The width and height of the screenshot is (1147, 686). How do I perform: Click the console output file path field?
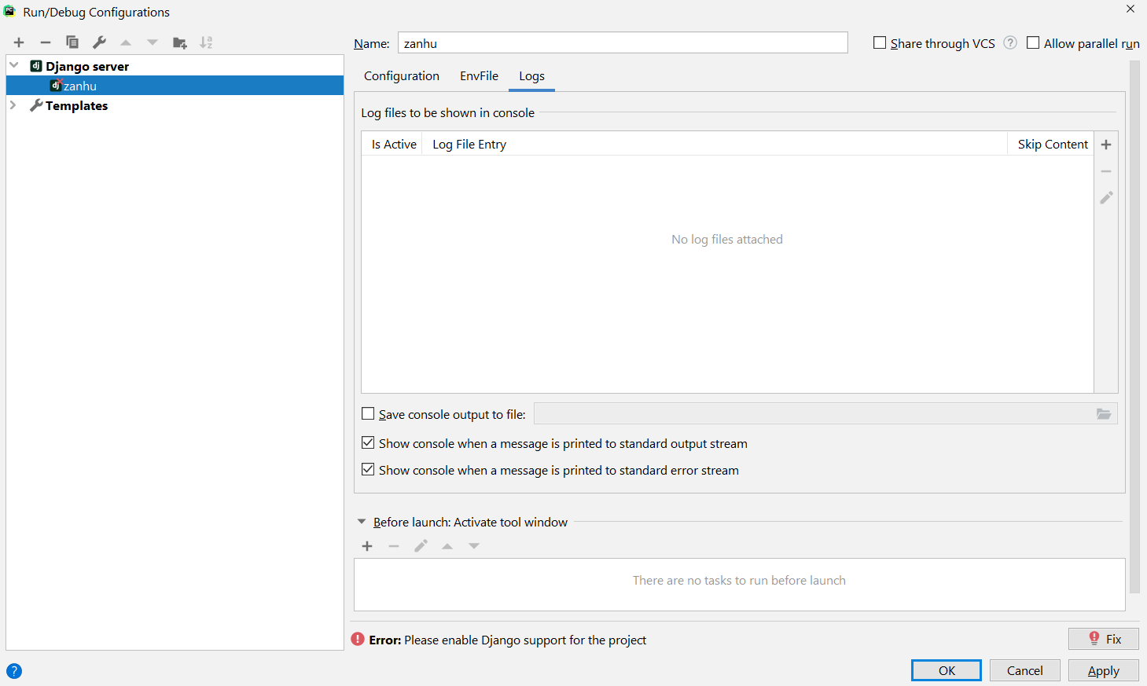pos(814,414)
